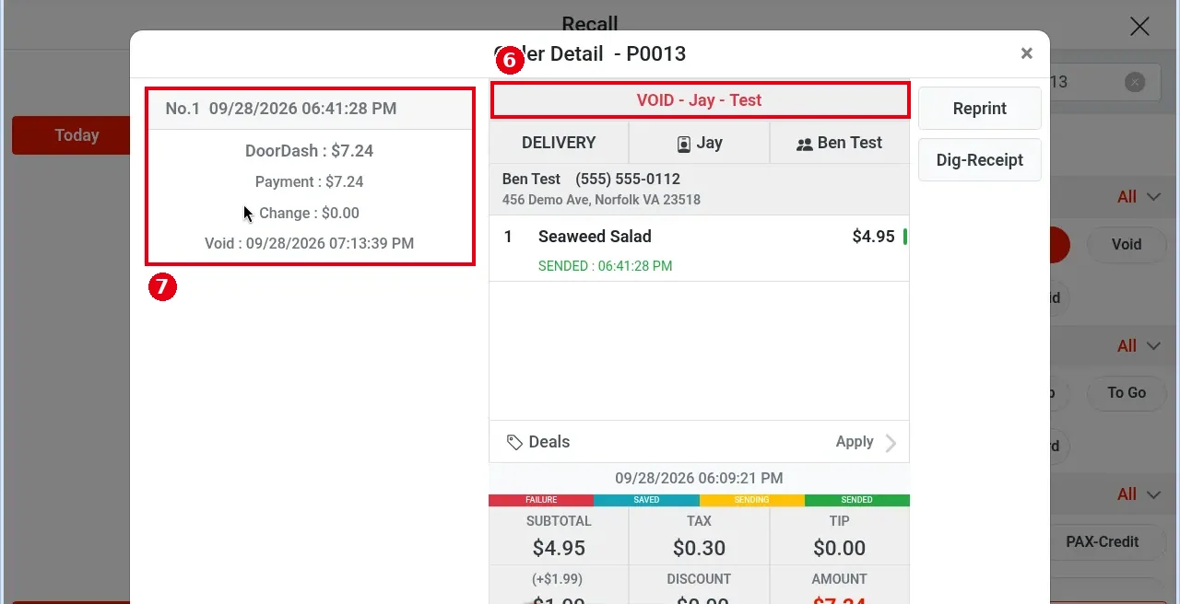Click the Void : 09/28/2026 07:13:39 PM line
1180x604 pixels.
pos(310,244)
